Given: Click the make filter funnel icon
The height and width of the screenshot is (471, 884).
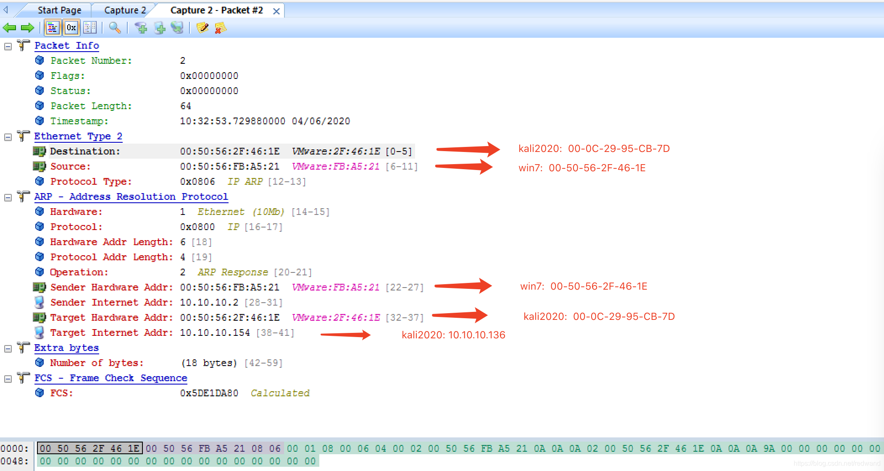Looking at the screenshot, I should coord(141,28).
